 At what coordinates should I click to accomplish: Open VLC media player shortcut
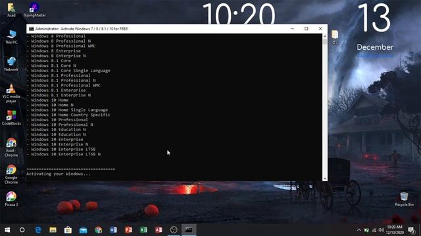click(x=11, y=93)
